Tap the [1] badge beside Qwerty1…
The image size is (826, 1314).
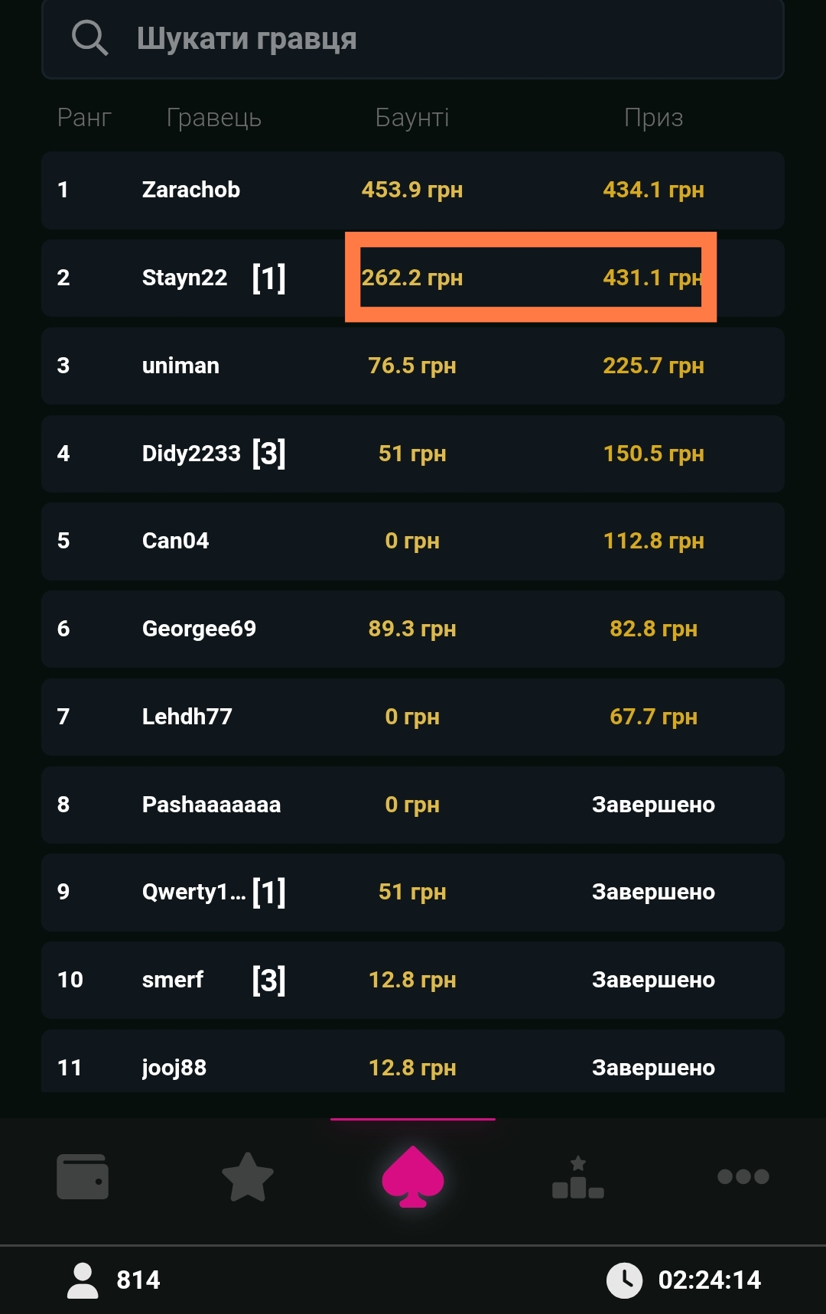click(x=269, y=892)
